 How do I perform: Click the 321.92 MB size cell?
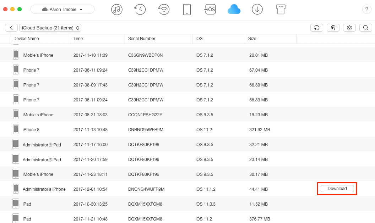[x=260, y=130]
